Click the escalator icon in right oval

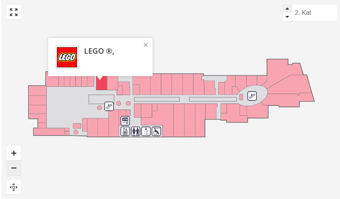coord(252,96)
